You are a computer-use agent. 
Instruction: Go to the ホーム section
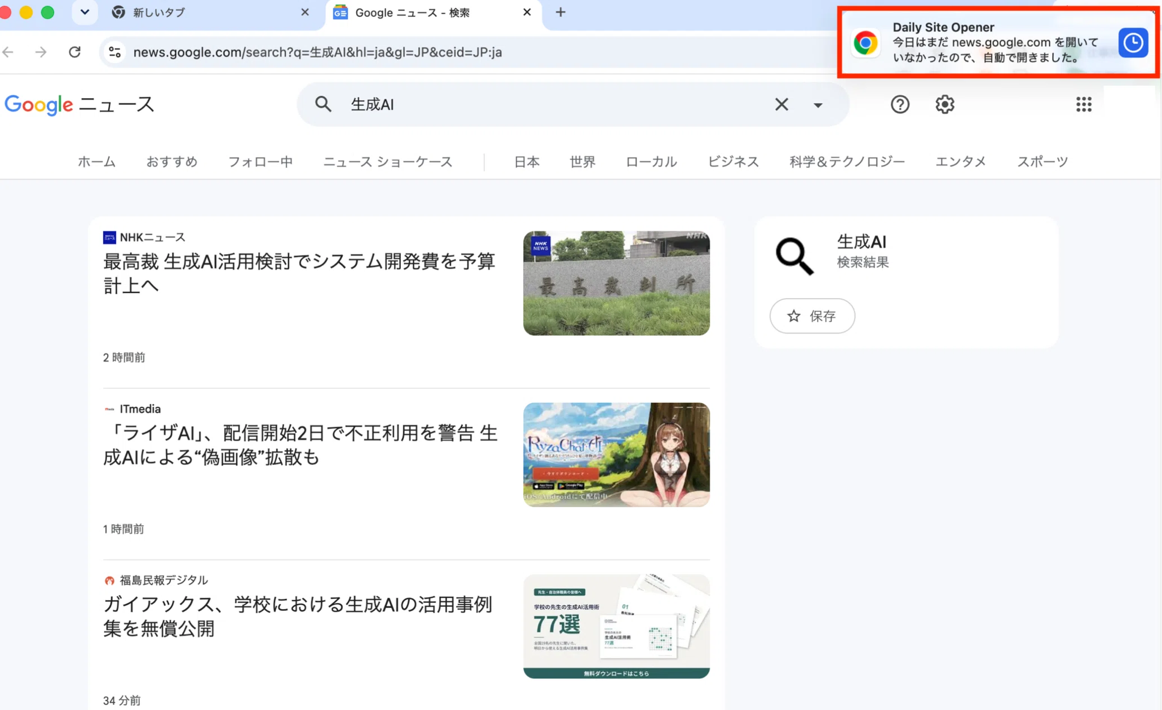click(96, 162)
